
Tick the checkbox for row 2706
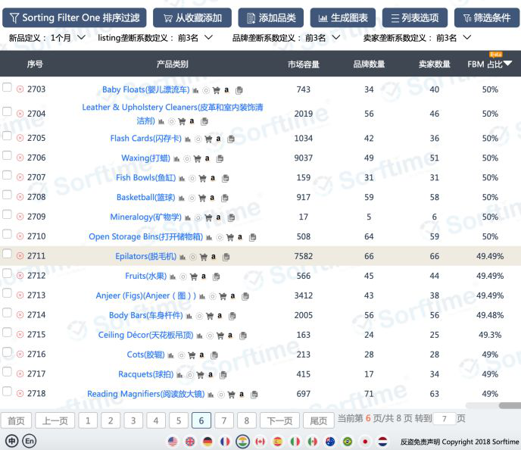(x=7, y=155)
